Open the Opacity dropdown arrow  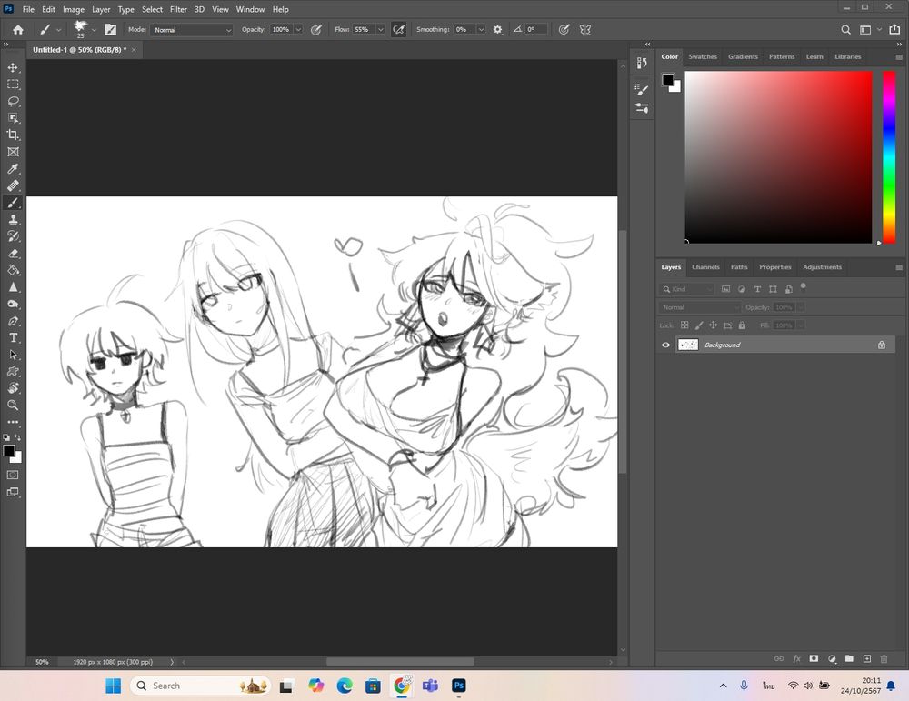tap(298, 30)
